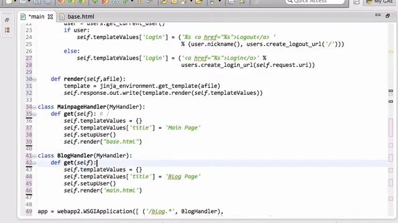Close the *main editor tab
Screen dimensions: 398x223
pos(50,17)
